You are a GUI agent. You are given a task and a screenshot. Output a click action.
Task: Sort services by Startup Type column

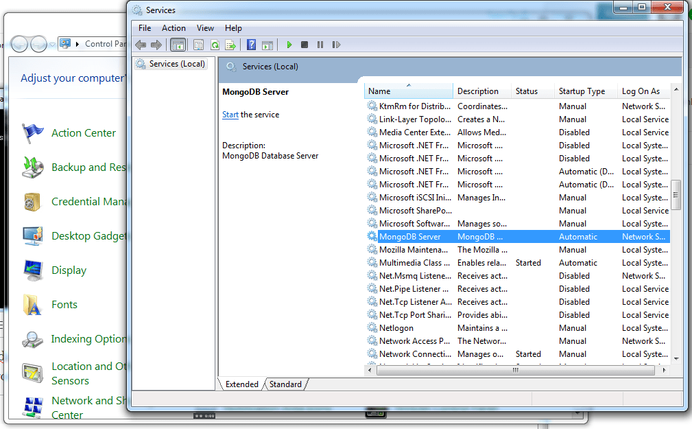tap(582, 91)
